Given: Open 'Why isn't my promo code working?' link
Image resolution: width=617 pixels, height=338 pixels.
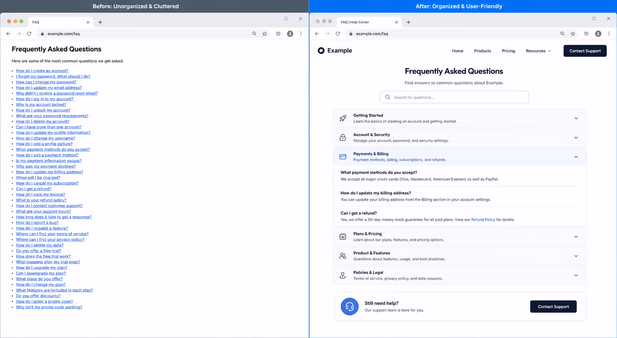Looking at the screenshot, I should 49,307.
